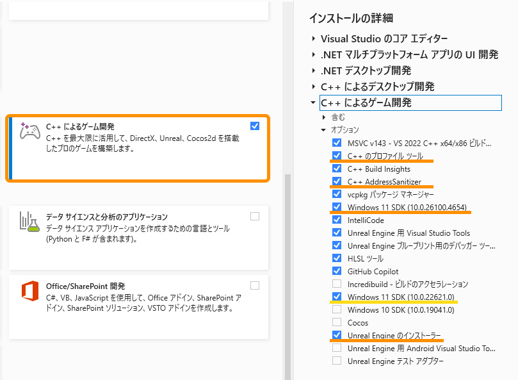Click the HLSL ツール option label
The width and height of the screenshot is (518, 380).
(366, 259)
